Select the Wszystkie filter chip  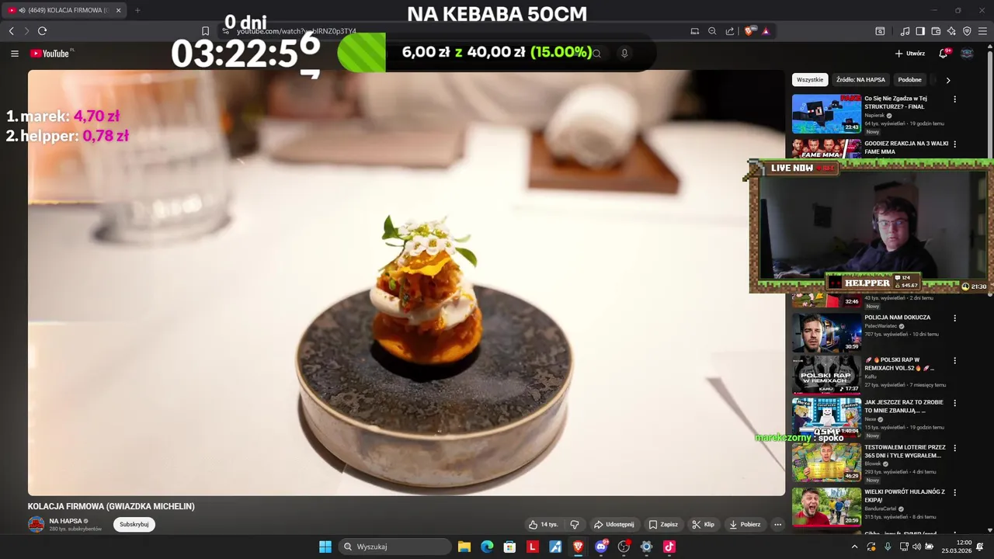(810, 80)
